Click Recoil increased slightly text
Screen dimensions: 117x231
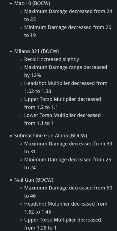(x=52, y=59)
